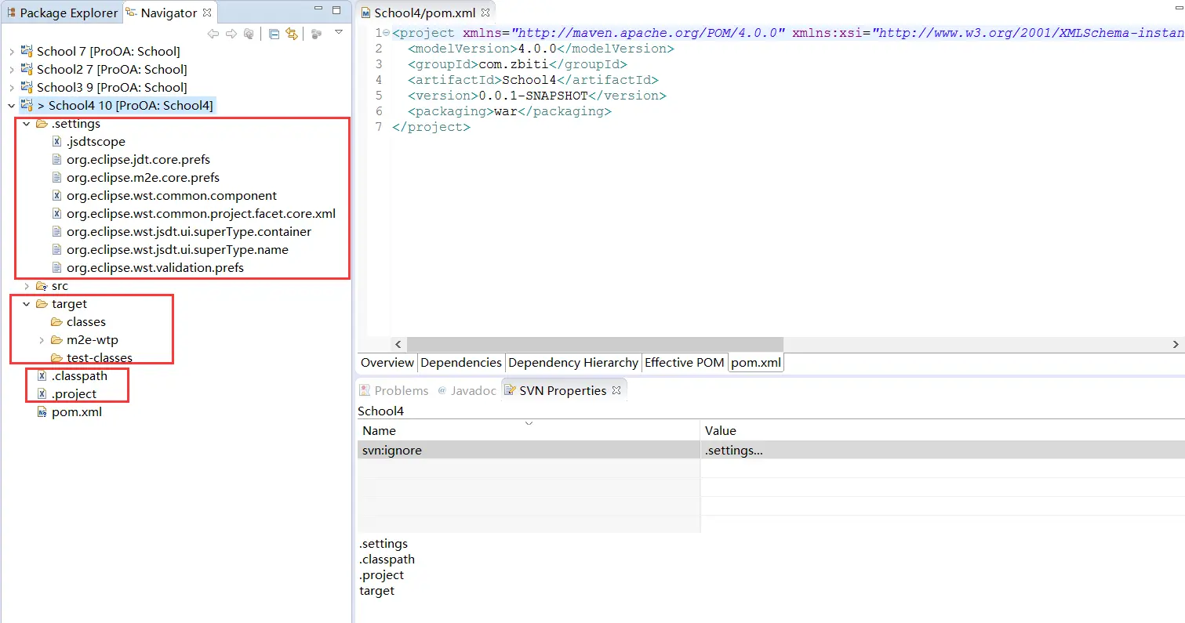Click the Name column header

click(x=528, y=431)
